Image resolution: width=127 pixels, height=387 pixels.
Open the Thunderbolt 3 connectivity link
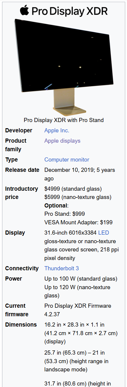(x=62, y=268)
